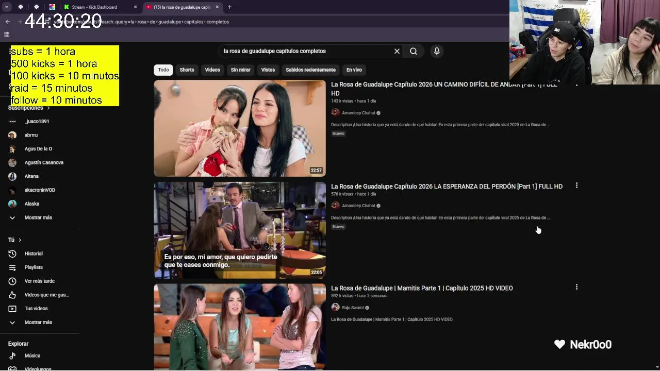The width and height of the screenshot is (660, 371).
Task: Focus the YouTube search input field
Action: tap(307, 51)
